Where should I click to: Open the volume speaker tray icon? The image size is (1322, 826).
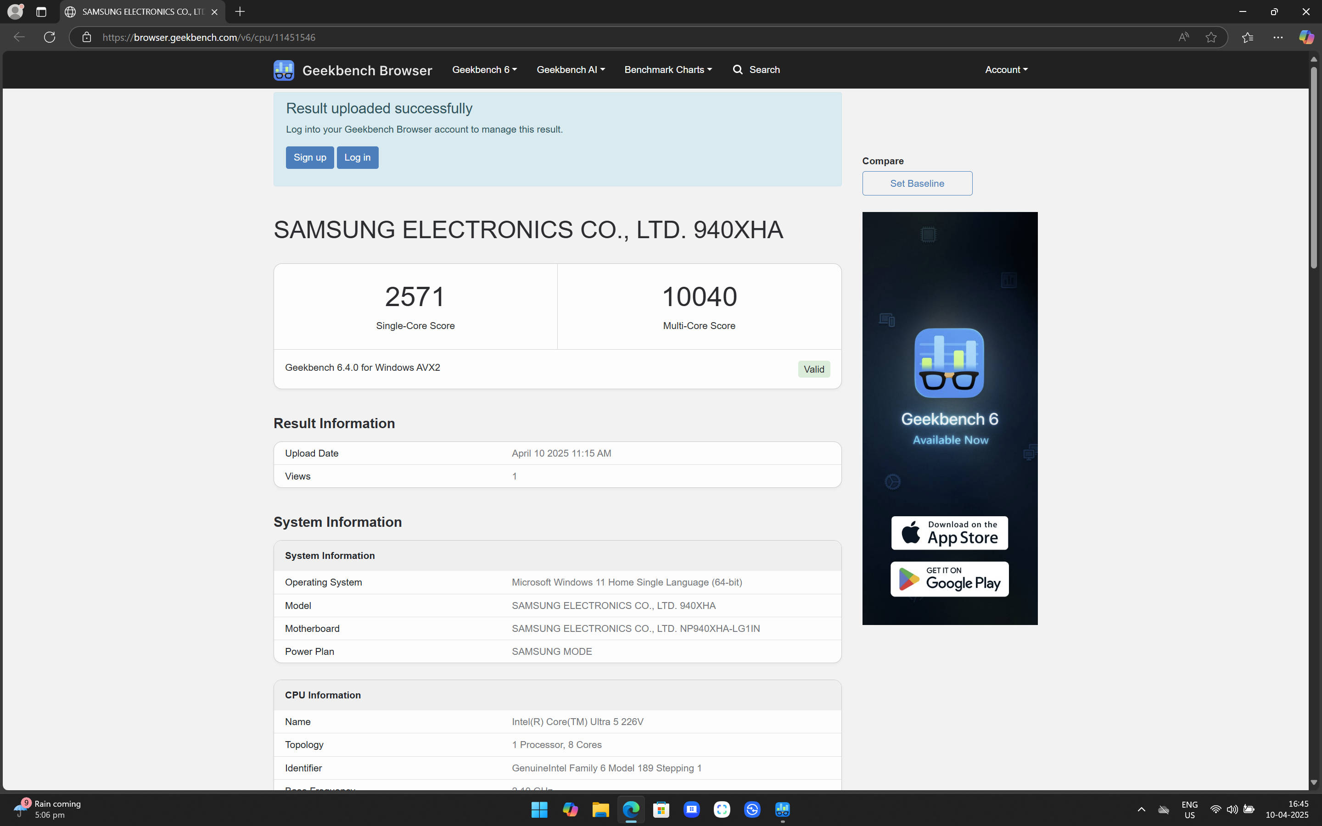point(1232,809)
